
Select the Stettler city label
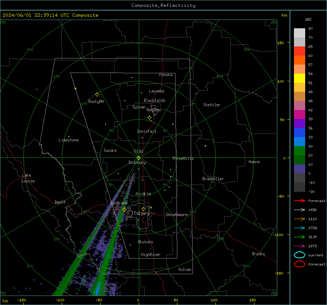tap(212, 105)
